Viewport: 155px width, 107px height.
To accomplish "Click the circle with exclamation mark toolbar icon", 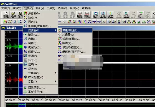I will (124, 22).
